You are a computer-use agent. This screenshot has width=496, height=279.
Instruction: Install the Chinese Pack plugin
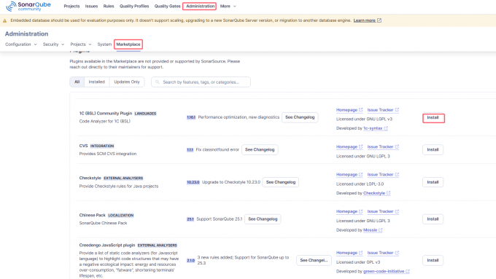[x=433, y=219]
